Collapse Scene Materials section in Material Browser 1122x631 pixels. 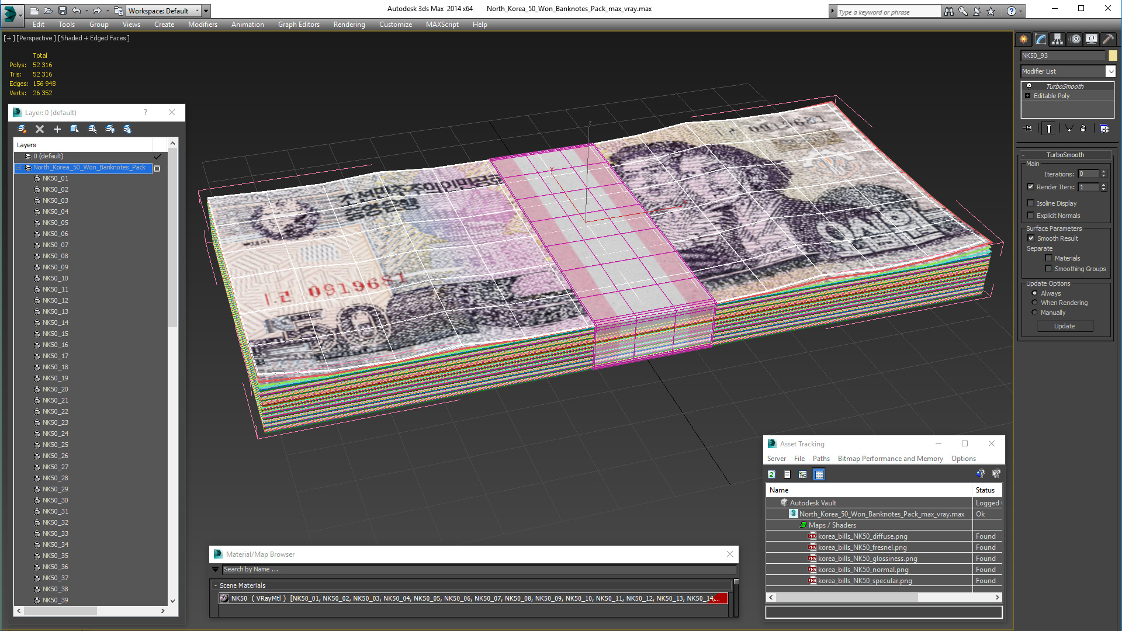point(216,585)
